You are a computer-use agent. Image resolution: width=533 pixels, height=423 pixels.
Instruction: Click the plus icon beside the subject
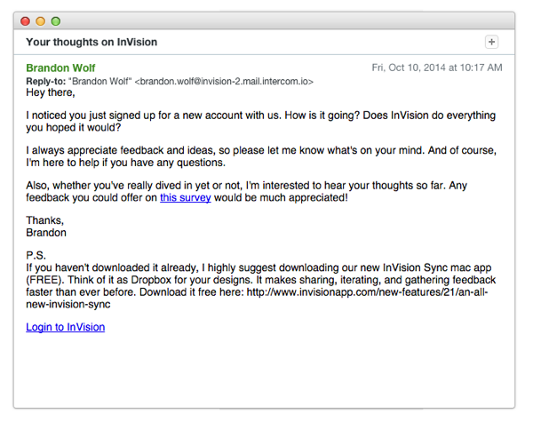(x=491, y=42)
